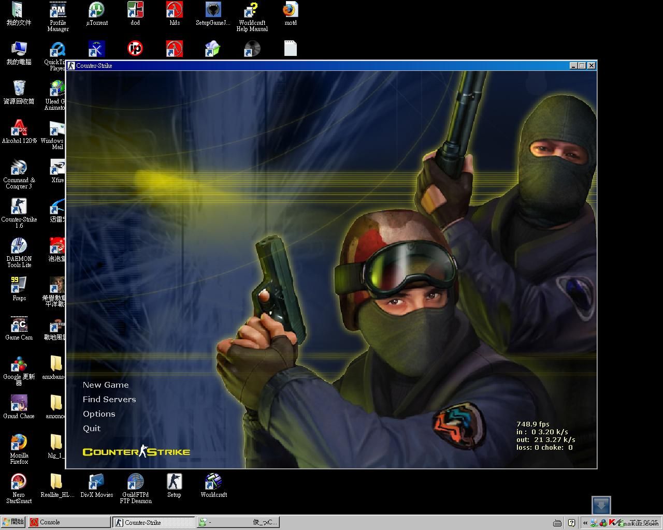This screenshot has height=530, width=663.
Task: Open DAEMON Tools Lite icon
Action: click(19, 246)
